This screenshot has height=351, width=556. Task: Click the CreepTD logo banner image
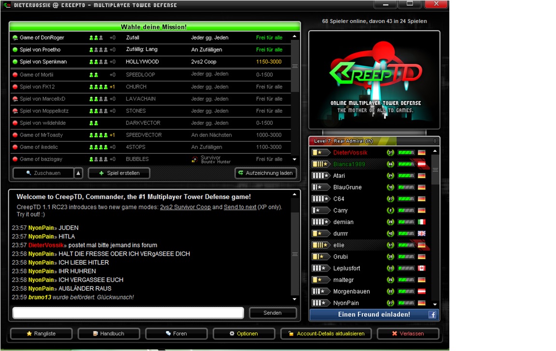[x=375, y=80]
